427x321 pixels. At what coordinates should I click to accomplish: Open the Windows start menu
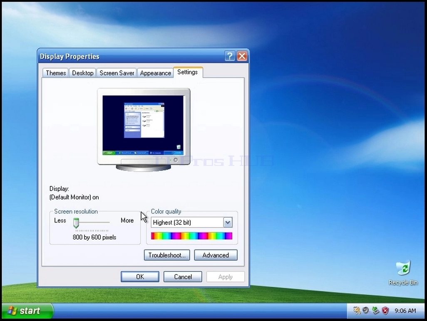(27, 311)
